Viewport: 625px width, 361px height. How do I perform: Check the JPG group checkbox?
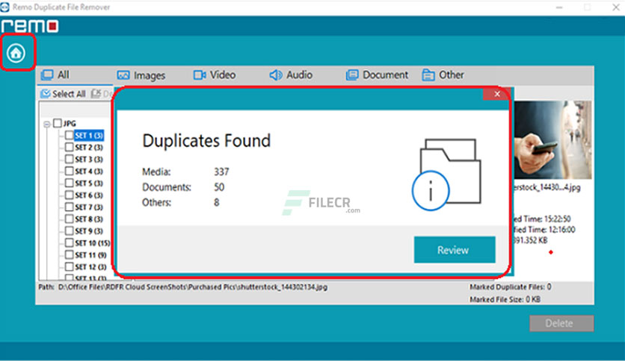[58, 123]
